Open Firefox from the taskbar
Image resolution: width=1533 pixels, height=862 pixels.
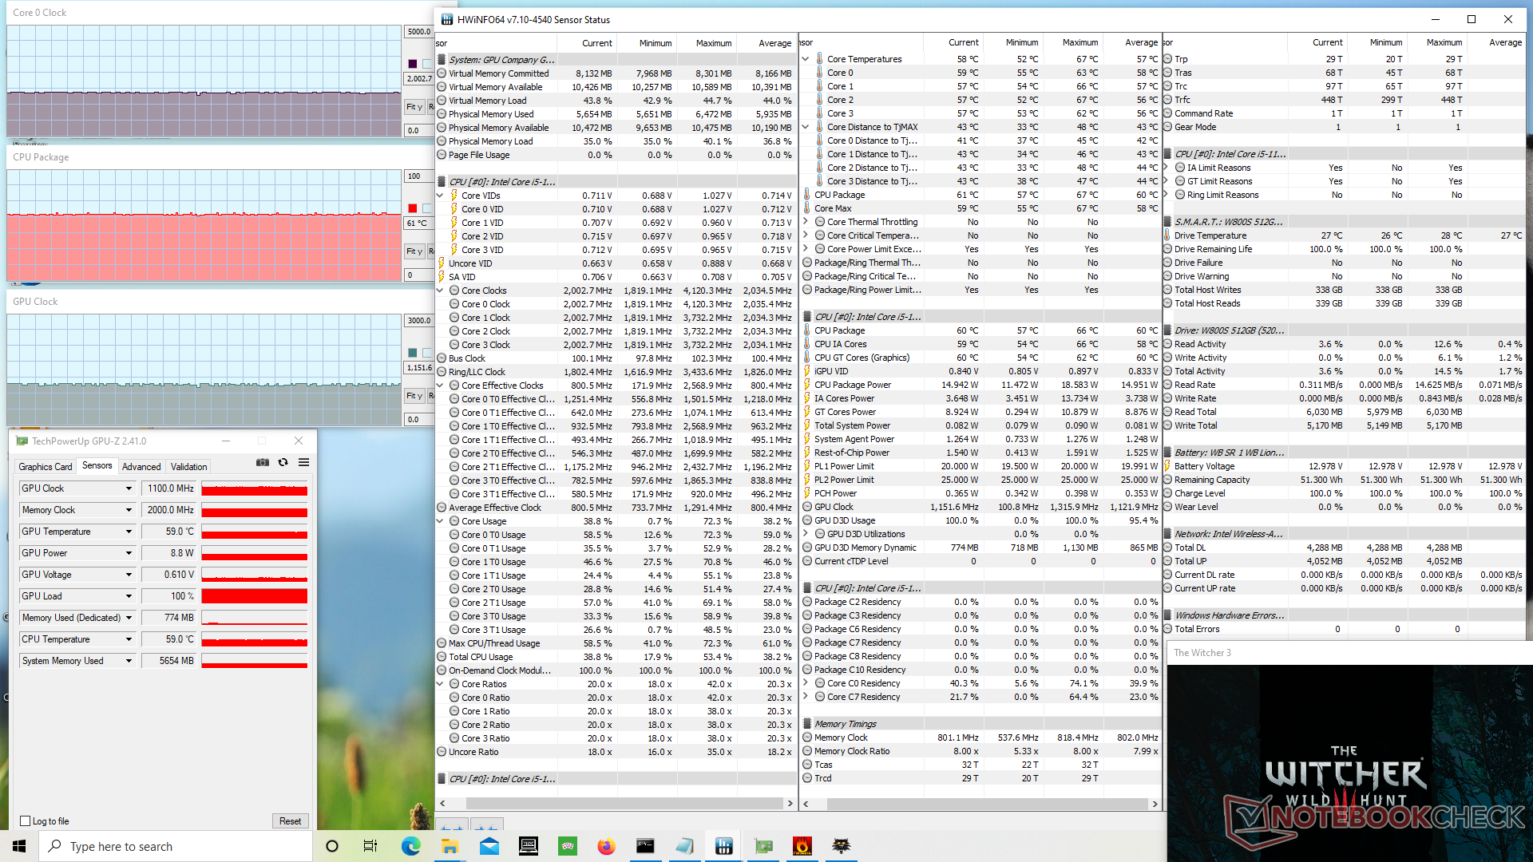coord(607,846)
